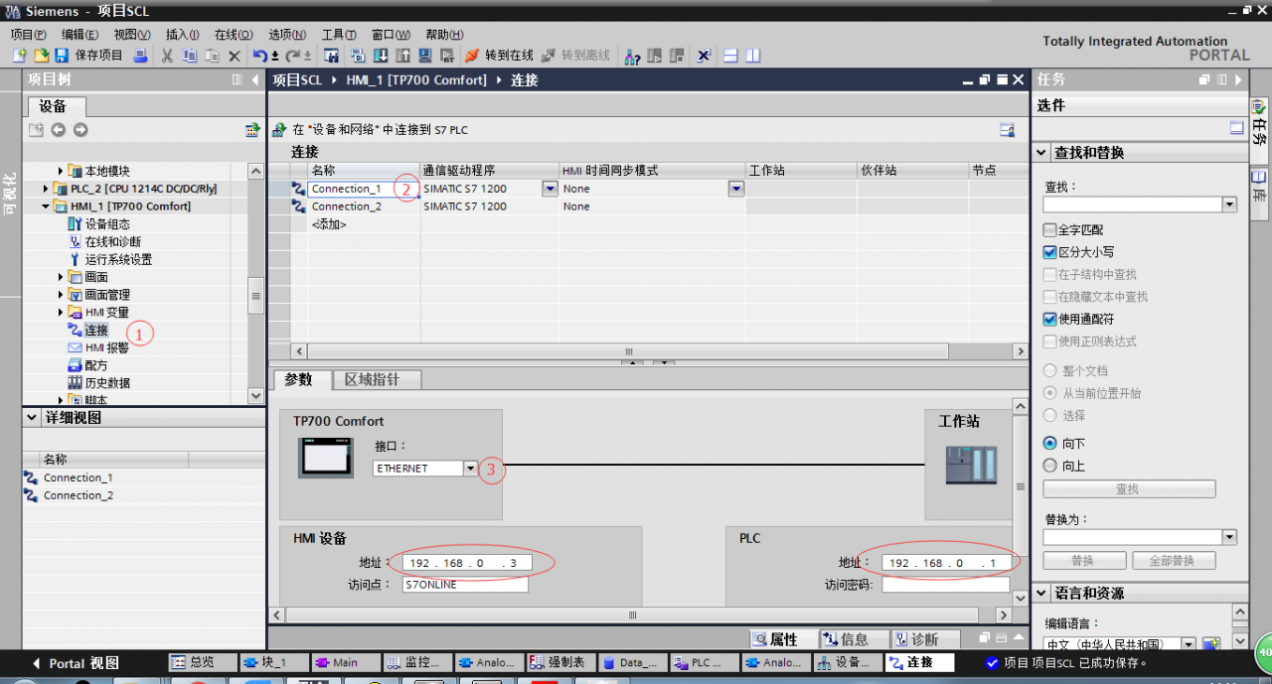Click the split editor horizontally icon
This screenshot has height=684, width=1272.
point(729,56)
